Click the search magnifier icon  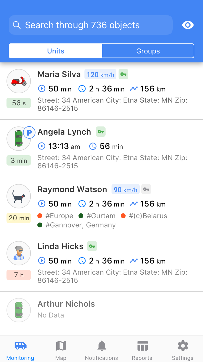point(17,25)
